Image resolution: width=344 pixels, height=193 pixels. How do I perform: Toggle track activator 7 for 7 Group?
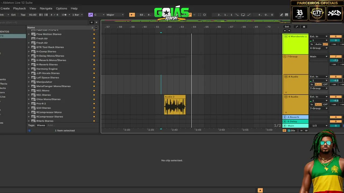335,57
